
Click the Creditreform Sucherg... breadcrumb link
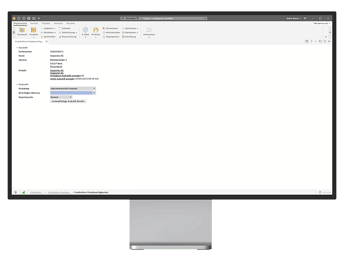[60, 192]
